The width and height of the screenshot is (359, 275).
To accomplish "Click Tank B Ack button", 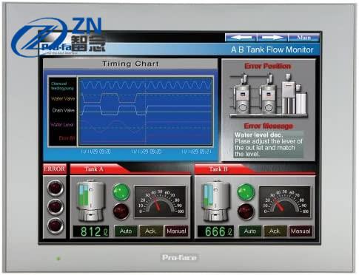I will [x=275, y=231].
